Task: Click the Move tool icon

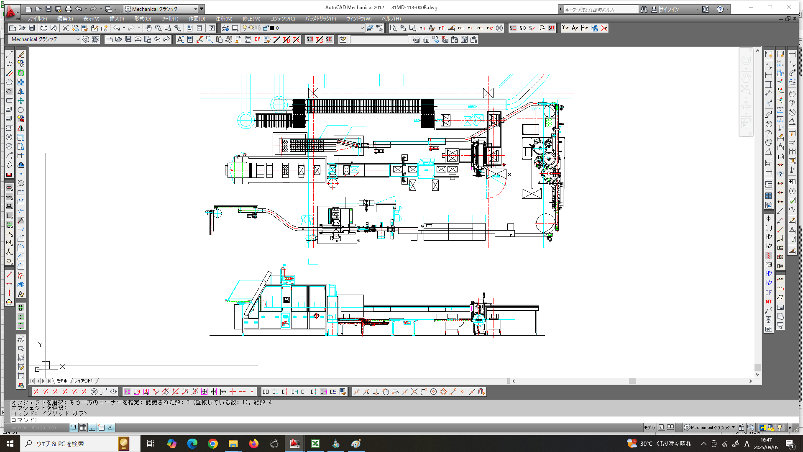Action: tap(20, 100)
